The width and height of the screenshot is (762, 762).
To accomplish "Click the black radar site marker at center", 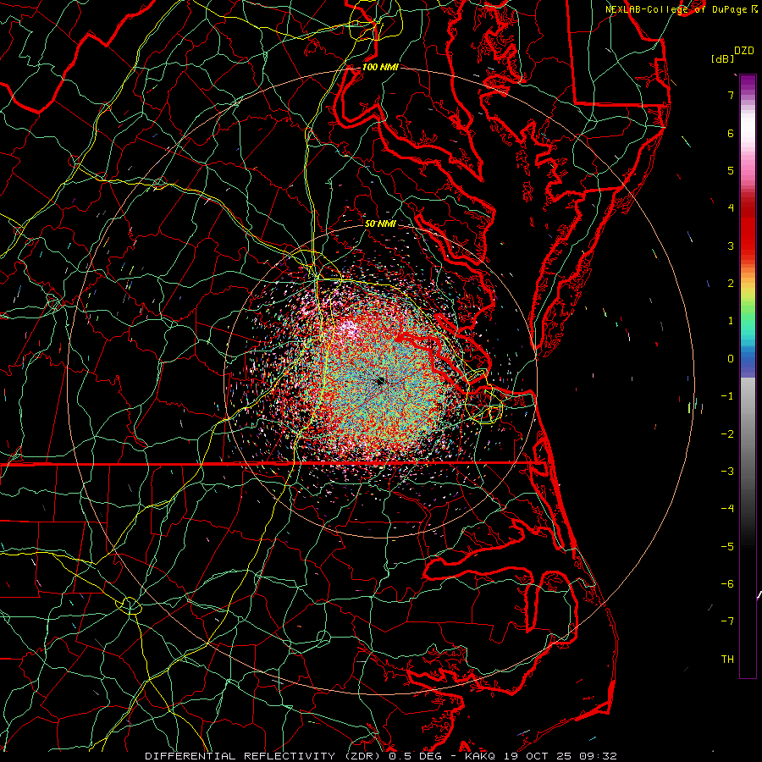I will 381,382.
